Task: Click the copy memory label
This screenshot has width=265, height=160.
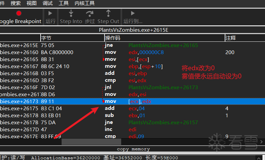Action: coord(133,149)
